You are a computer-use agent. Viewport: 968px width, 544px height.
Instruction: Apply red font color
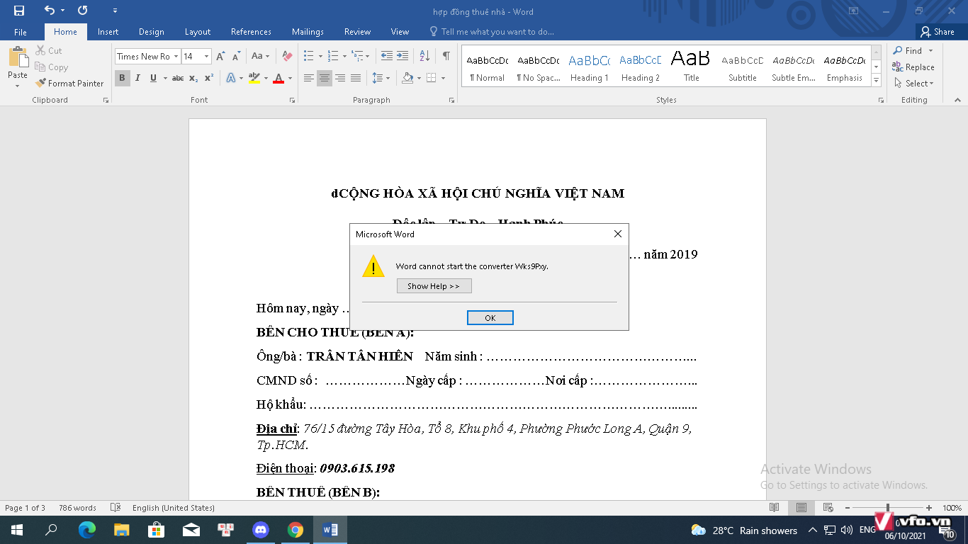point(278,78)
